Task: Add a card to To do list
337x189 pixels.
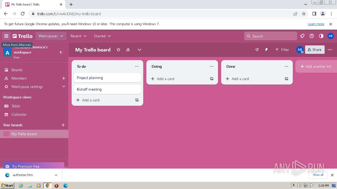Action: tap(103, 100)
